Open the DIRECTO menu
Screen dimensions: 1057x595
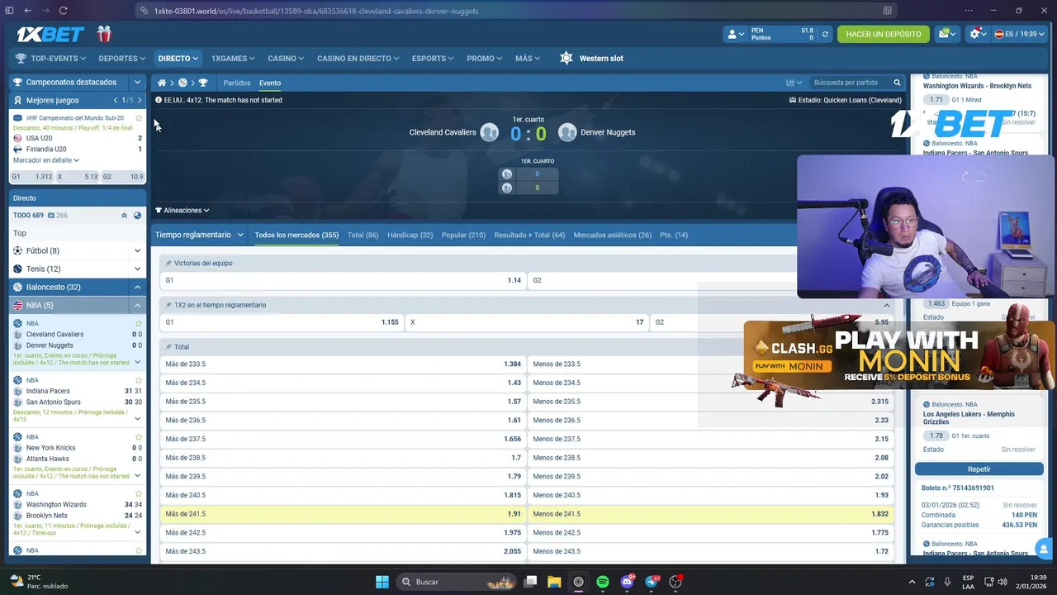(178, 58)
